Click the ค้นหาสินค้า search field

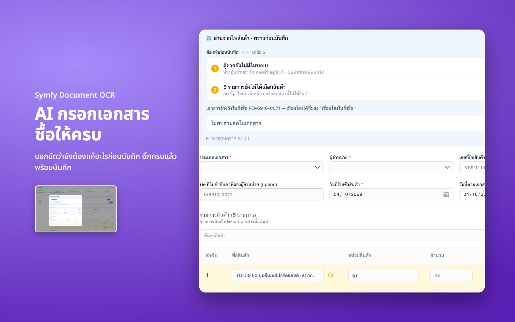tap(342, 235)
